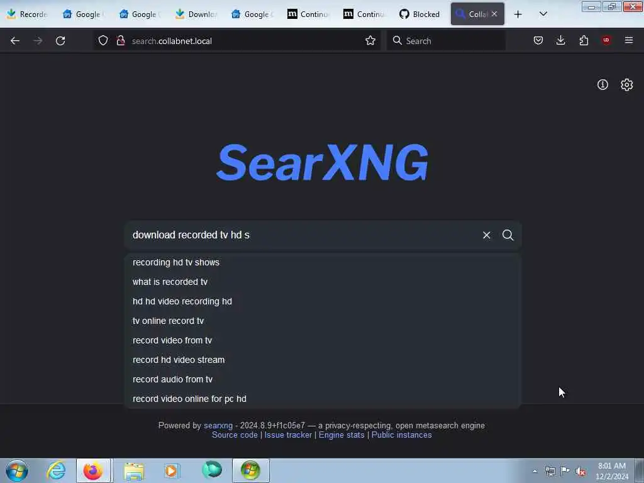The height and width of the screenshot is (483, 644).
Task: Click the forward navigation arrow
Action: (38, 41)
